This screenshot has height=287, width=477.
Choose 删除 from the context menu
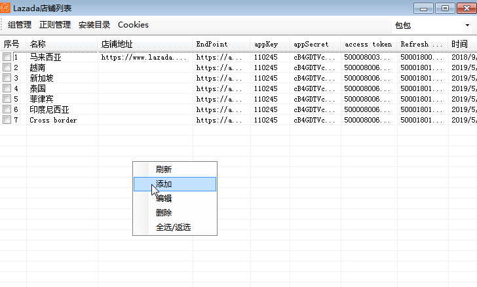(164, 213)
